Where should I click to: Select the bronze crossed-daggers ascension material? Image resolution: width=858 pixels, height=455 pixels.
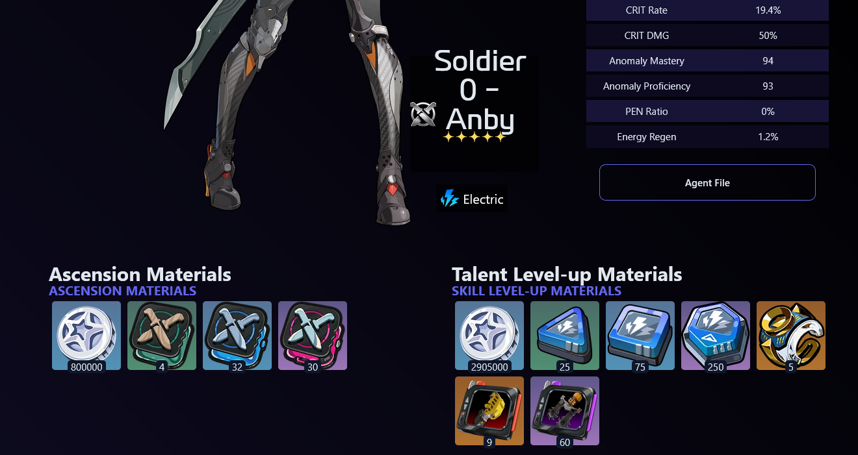coord(162,336)
